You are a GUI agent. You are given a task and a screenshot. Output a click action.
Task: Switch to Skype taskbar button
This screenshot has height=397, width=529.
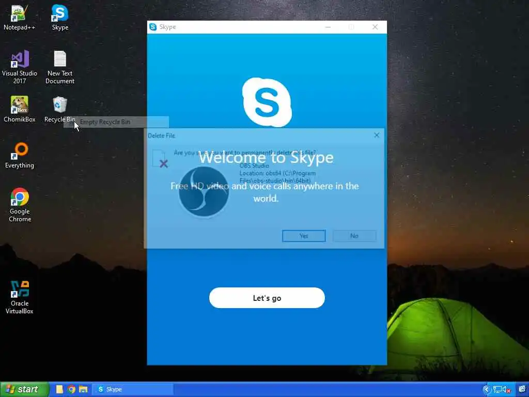click(x=133, y=389)
